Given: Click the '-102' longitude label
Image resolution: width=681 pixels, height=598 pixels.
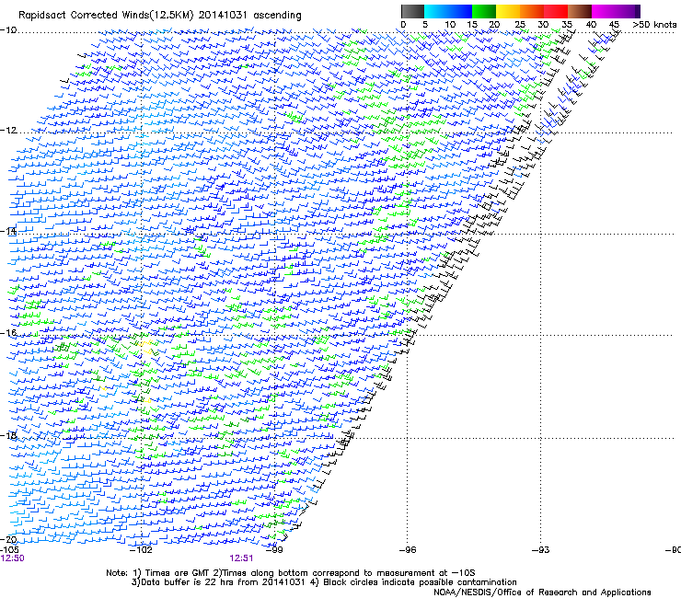Looking at the screenshot, I should click(142, 550).
